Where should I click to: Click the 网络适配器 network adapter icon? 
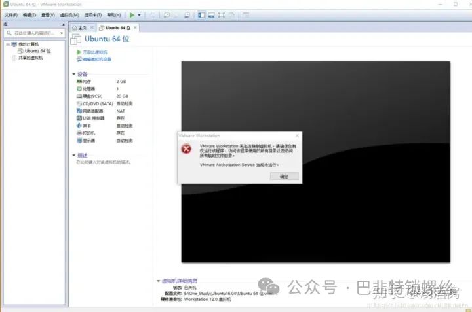[x=79, y=111]
